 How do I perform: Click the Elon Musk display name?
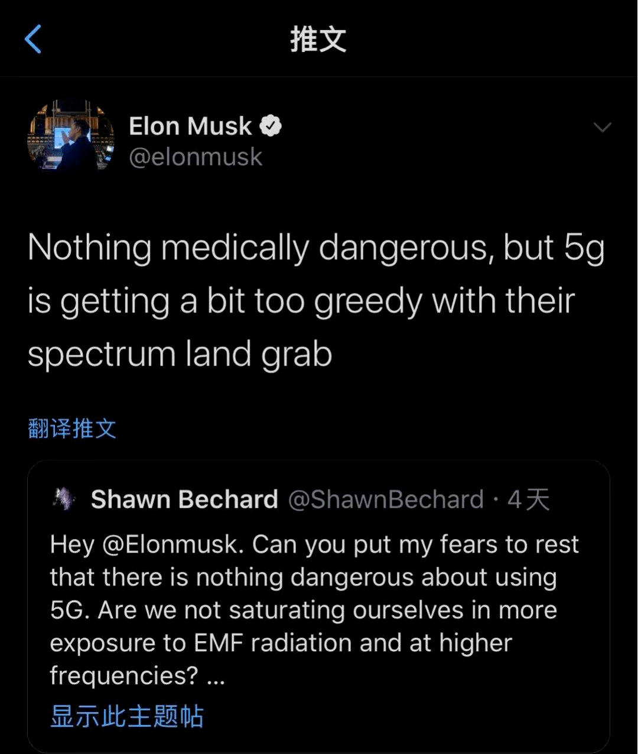click(x=190, y=126)
